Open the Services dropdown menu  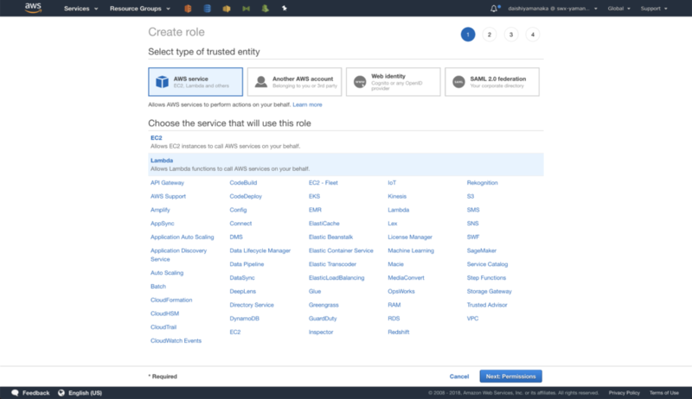[x=80, y=9]
